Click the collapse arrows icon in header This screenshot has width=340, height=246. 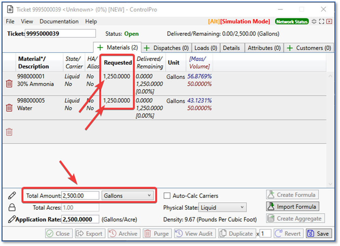tap(314, 21)
